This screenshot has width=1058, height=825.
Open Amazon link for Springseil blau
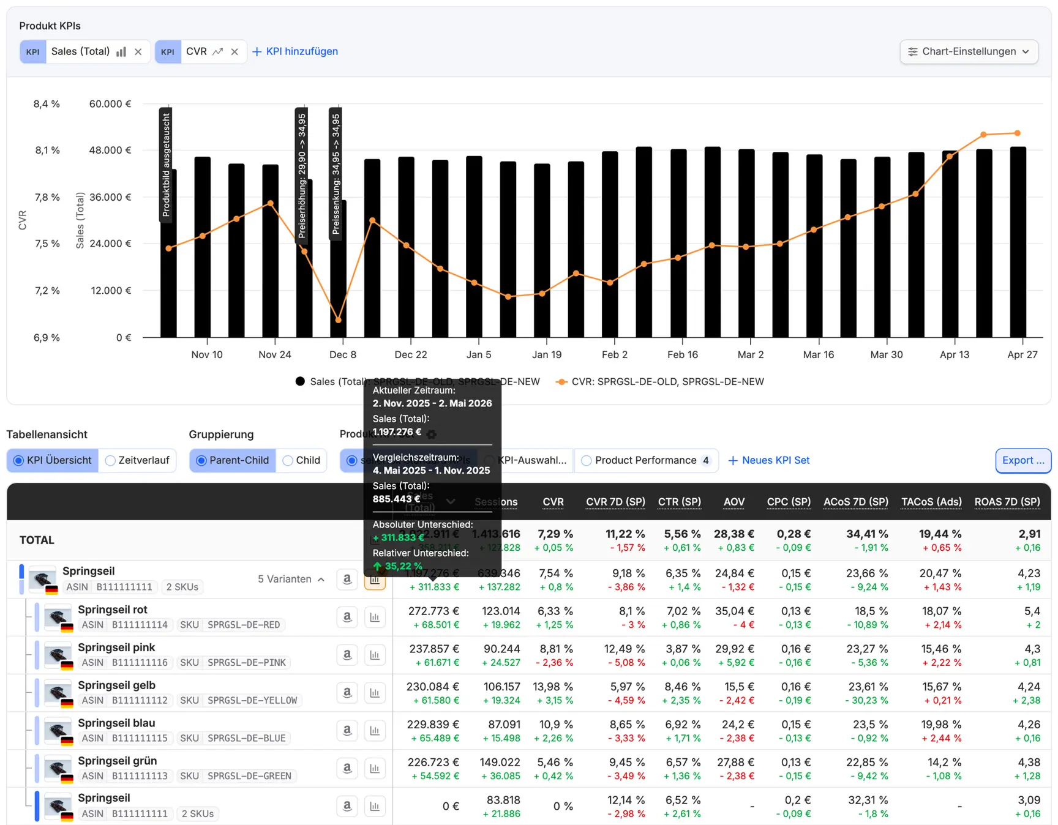[347, 730]
